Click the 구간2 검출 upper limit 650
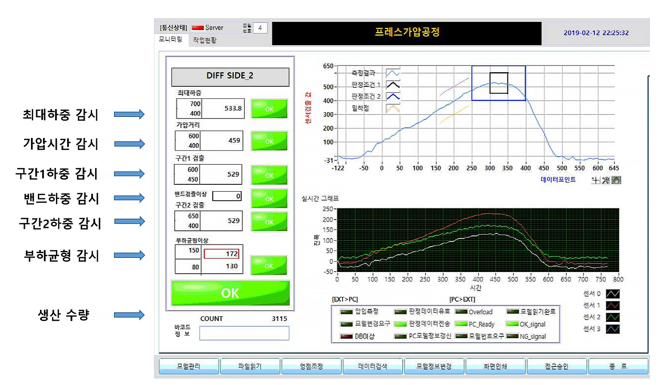 coord(193,216)
